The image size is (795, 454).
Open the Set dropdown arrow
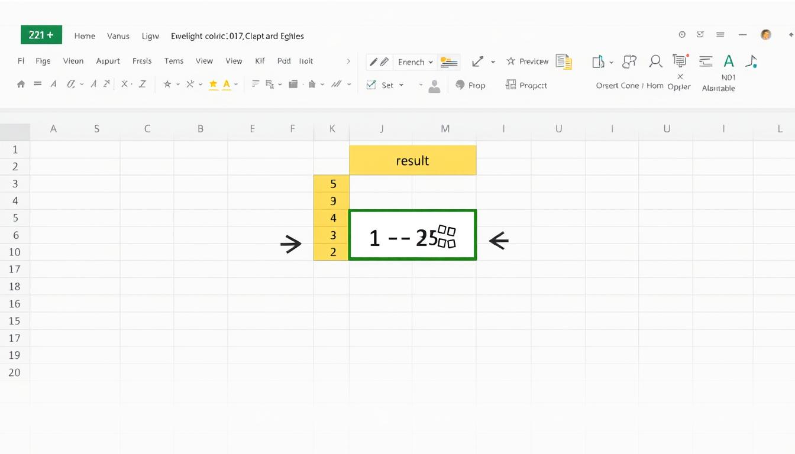coord(401,85)
